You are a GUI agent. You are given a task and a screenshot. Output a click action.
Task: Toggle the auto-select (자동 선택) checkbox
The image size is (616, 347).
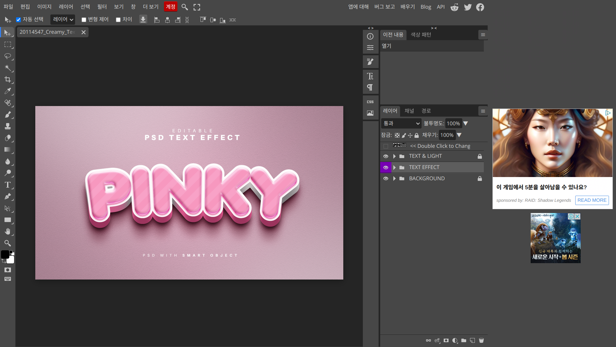[x=19, y=20]
